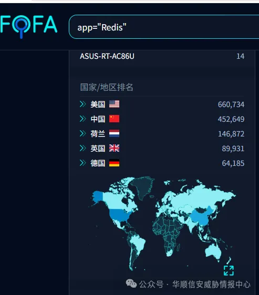Image resolution: width=259 pixels, height=295 pixels.
Task: Click the 国家/地区排名 heading
Action: point(107,87)
